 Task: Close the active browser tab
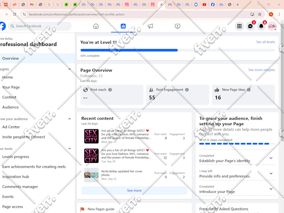[x=161, y=5]
